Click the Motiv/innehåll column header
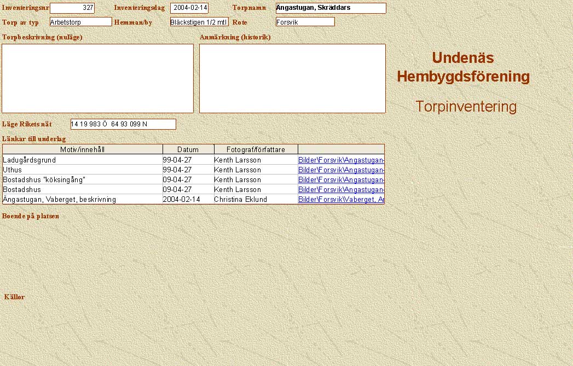This screenshot has height=366, width=573. tap(83, 149)
